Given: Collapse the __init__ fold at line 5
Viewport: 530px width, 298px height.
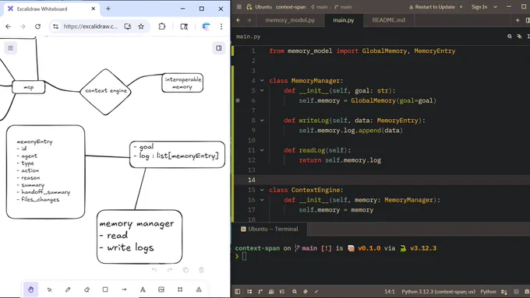Looking at the screenshot, I should (x=262, y=90).
